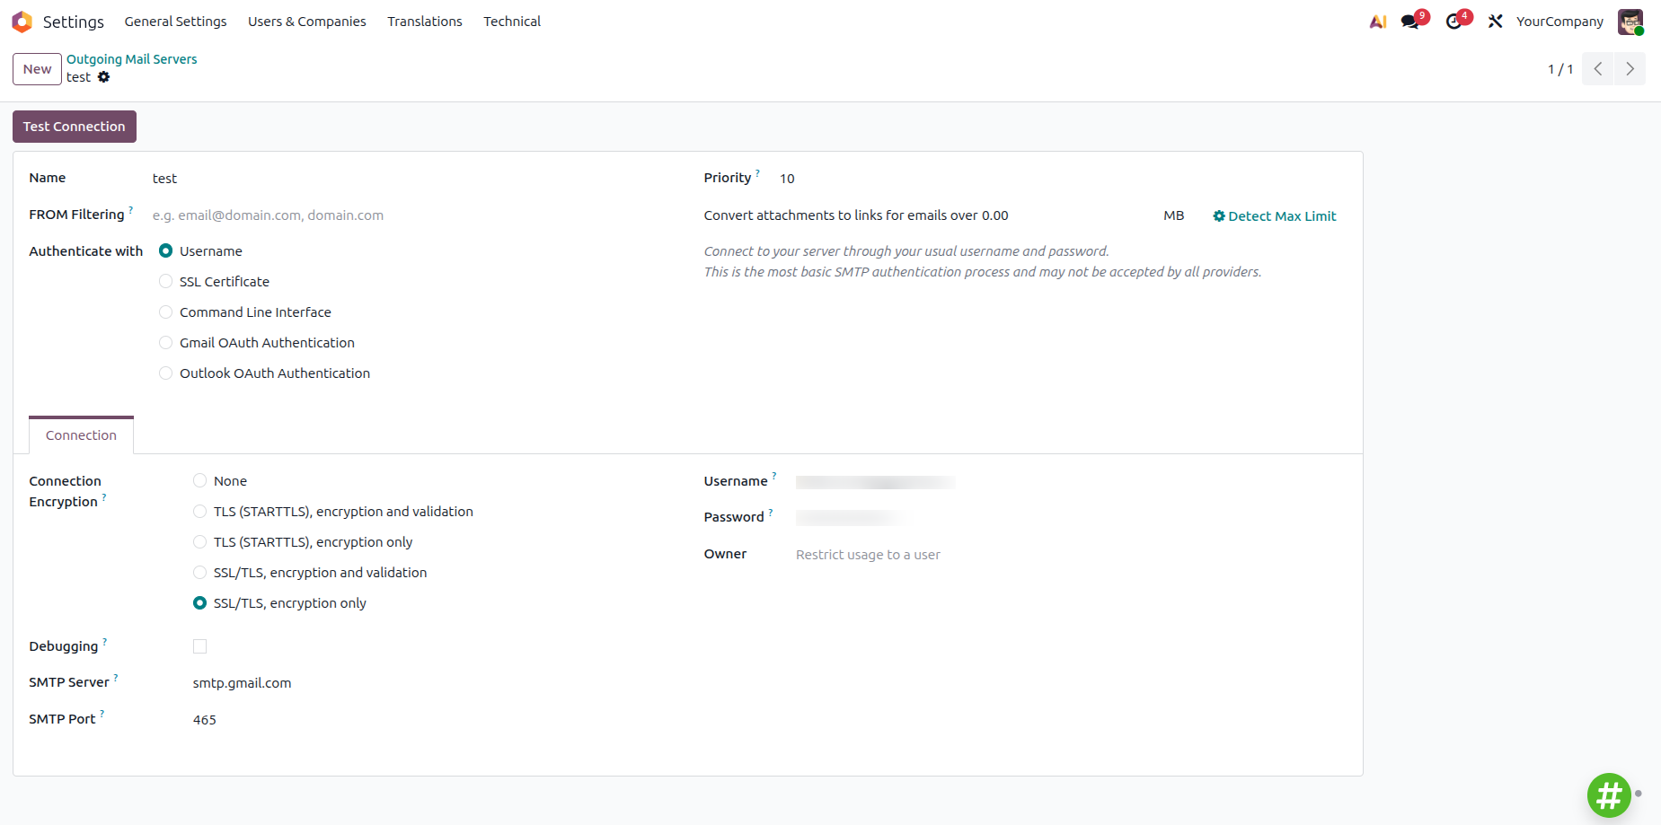Click Settings app title
The image size is (1661, 825).
click(74, 22)
